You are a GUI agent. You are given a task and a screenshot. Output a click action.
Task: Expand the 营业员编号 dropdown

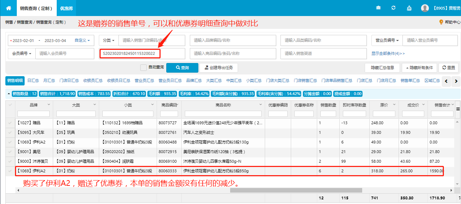(387, 41)
